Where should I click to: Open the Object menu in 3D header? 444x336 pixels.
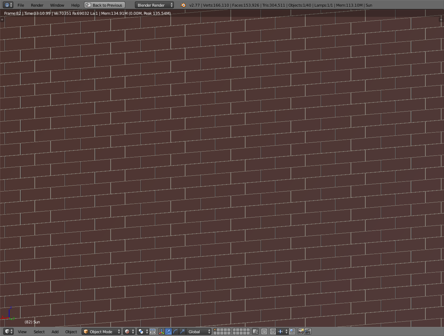71,332
